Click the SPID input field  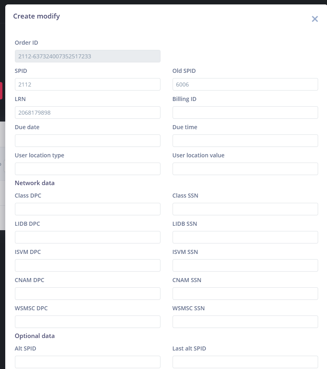click(x=87, y=85)
